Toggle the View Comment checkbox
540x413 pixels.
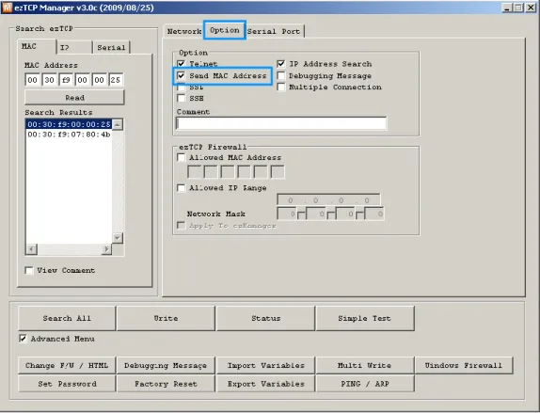pos(29,270)
